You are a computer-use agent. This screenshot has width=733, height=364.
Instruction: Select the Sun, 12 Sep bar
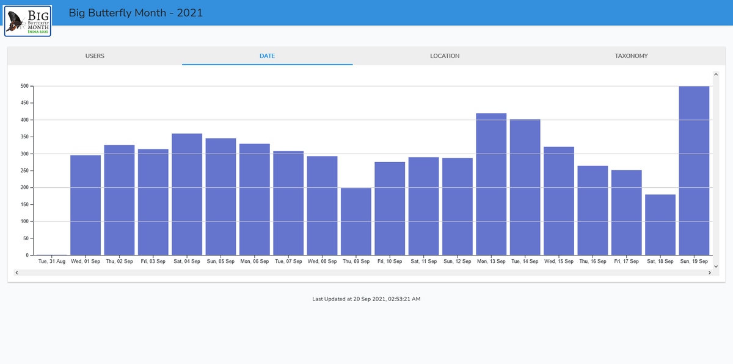tap(458, 206)
